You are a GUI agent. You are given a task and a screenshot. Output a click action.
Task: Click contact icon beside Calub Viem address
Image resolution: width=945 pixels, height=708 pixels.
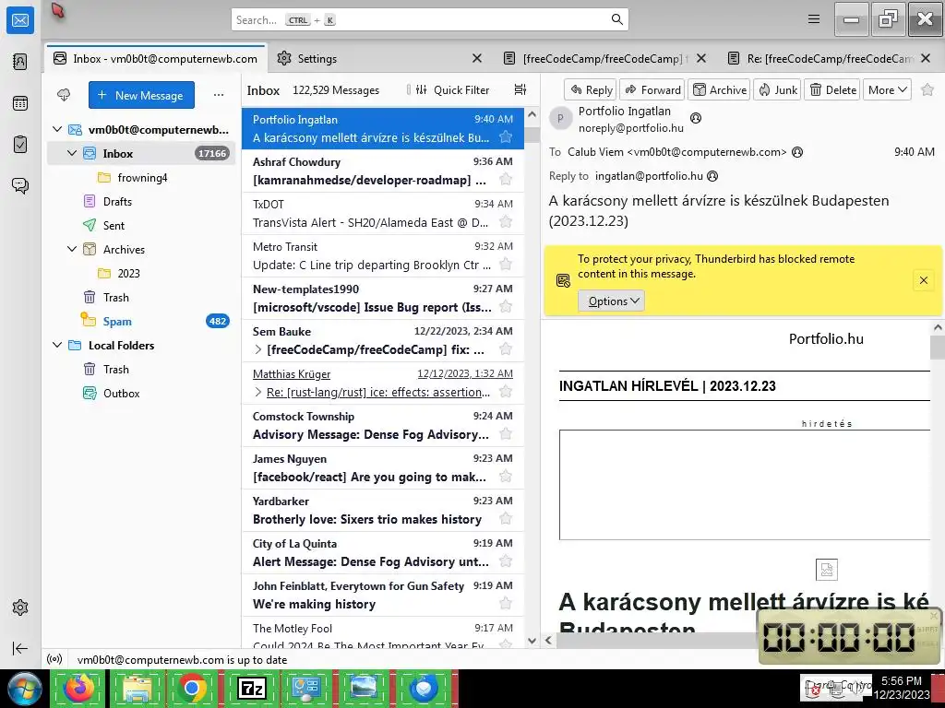797,152
